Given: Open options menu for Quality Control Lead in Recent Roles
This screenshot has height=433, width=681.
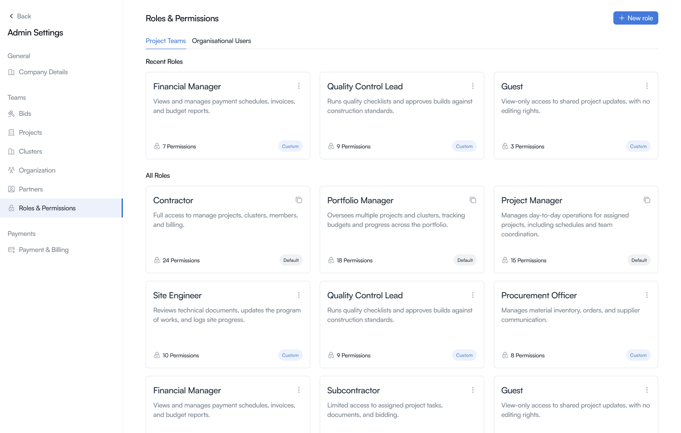Looking at the screenshot, I should click(x=473, y=86).
